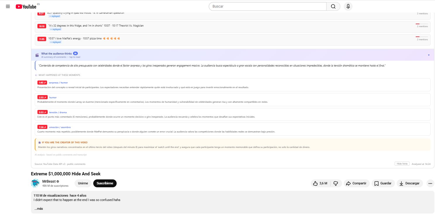Click 'Analyzed at 14:24' text

click(421, 164)
